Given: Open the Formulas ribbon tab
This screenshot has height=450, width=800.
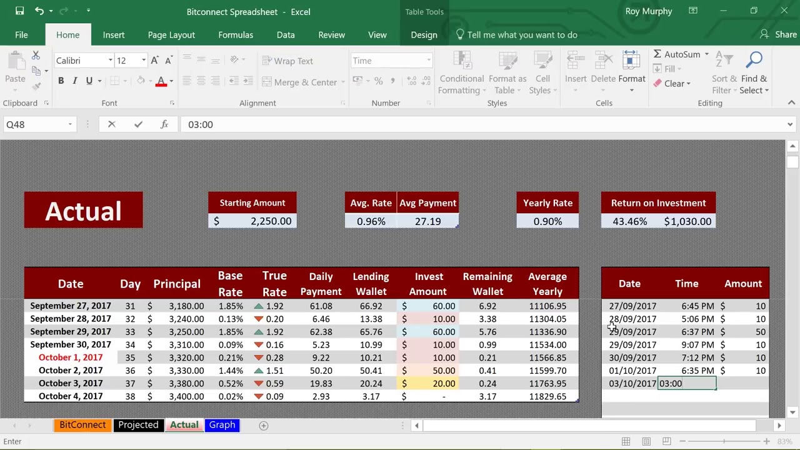Looking at the screenshot, I should coord(236,35).
